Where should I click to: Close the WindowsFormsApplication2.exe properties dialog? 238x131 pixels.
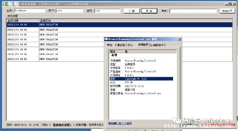179,39
